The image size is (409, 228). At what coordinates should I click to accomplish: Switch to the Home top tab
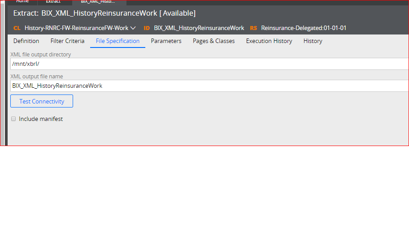[x=22, y=1]
